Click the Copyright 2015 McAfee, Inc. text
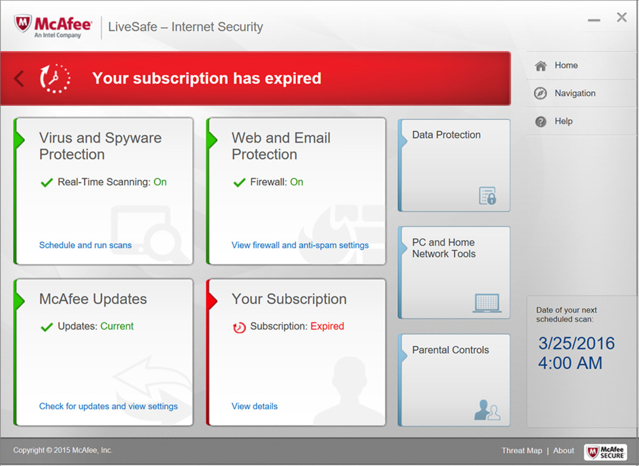Image resolution: width=639 pixels, height=466 pixels. coord(63,450)
